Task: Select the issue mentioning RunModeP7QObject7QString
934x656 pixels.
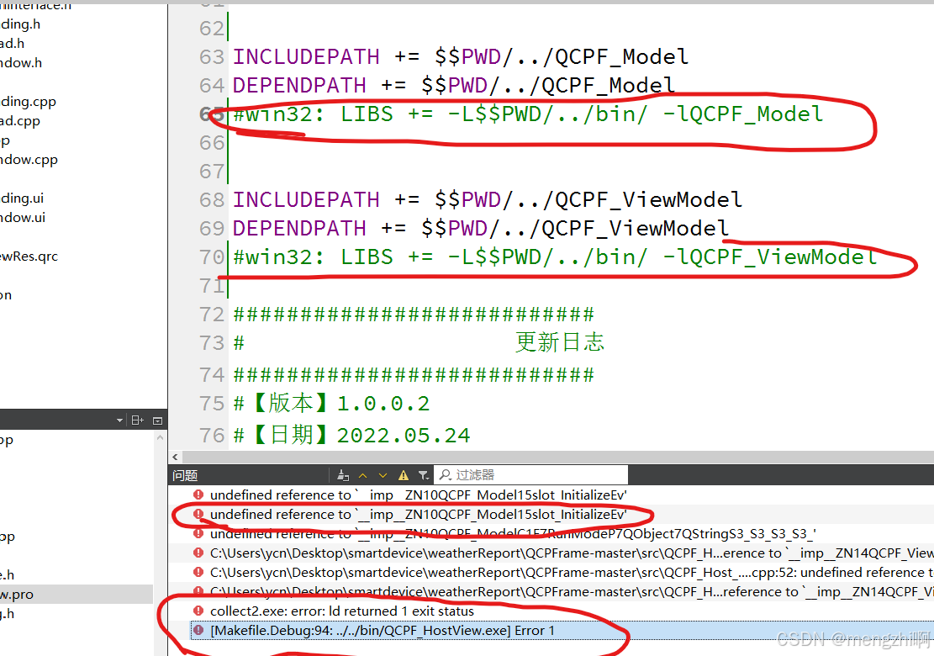Action: 551,534
